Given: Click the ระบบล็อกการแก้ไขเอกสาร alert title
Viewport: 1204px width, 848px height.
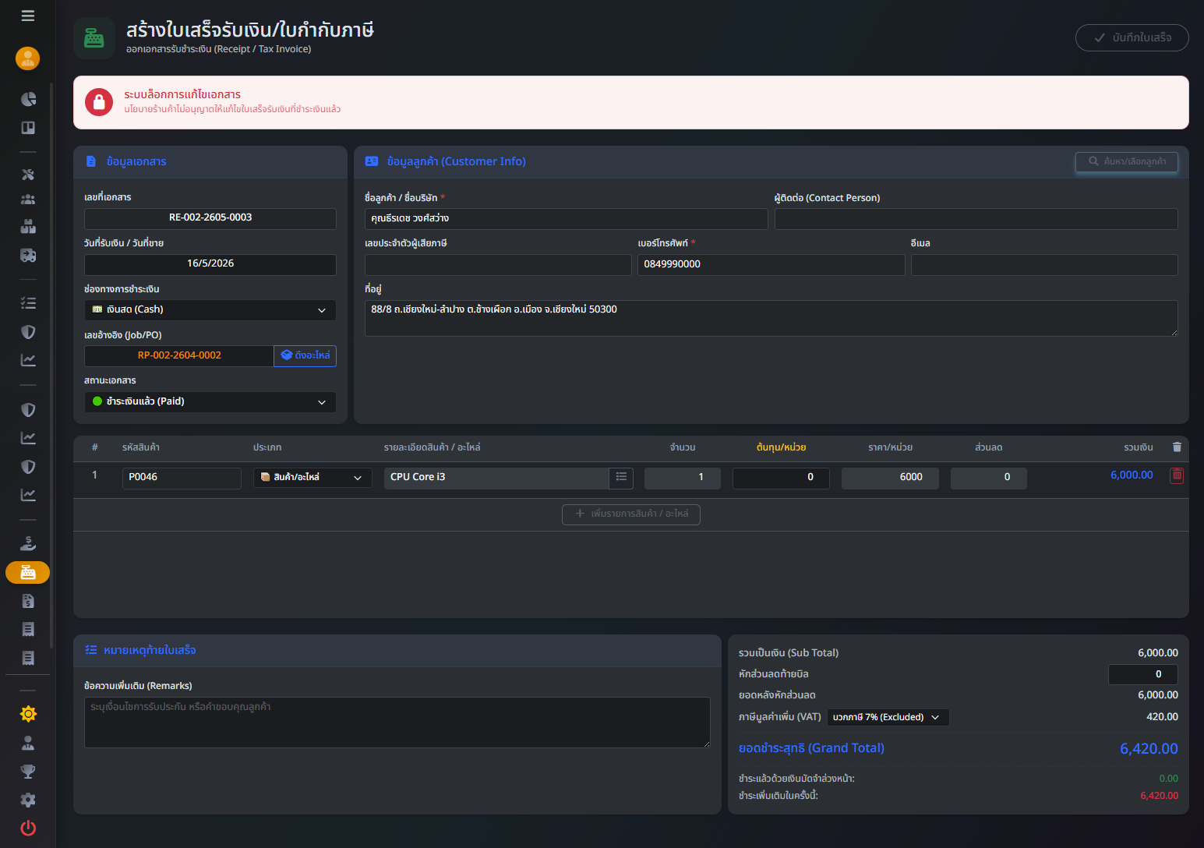Looking at the screenshot, I should pos(182,94).
